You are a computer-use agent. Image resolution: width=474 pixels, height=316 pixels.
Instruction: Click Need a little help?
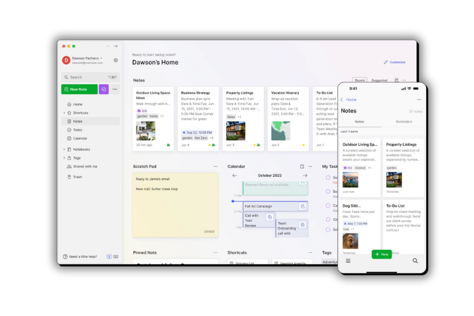click(80, 257)
